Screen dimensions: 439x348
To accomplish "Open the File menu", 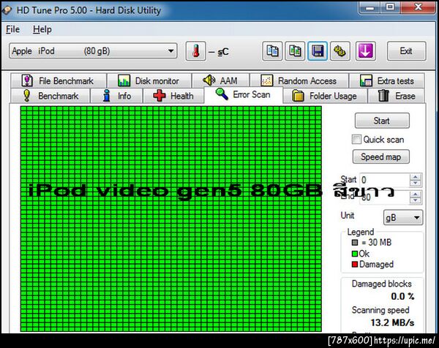I will click(x=13, y=29).
